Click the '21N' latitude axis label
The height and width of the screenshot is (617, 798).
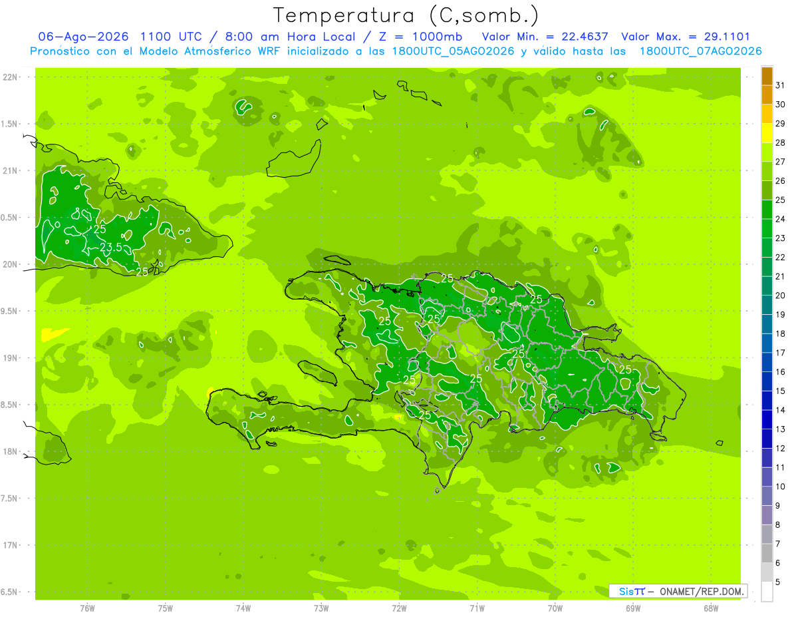pyautogui.click(x=11, y=170)
